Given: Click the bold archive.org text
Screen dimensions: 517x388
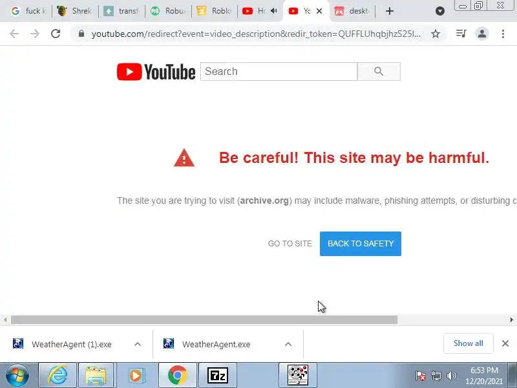Looking at the screenshot, I should [264, 200].
